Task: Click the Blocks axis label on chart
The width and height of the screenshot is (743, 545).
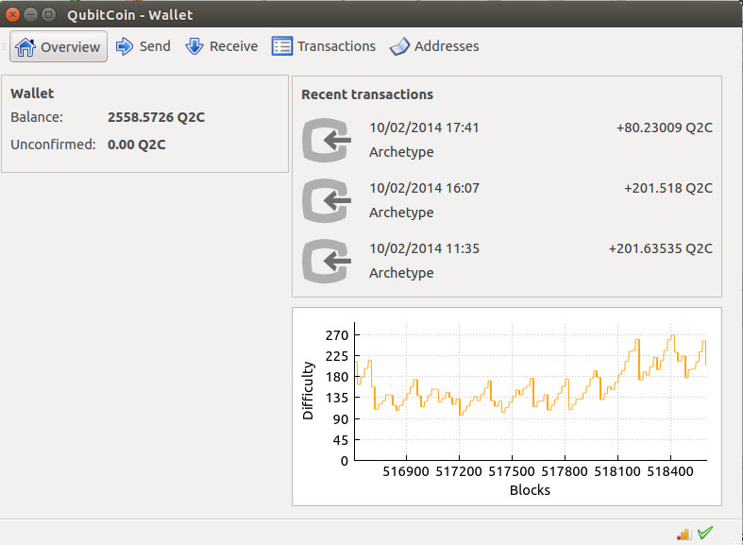Action: point(530,490)
